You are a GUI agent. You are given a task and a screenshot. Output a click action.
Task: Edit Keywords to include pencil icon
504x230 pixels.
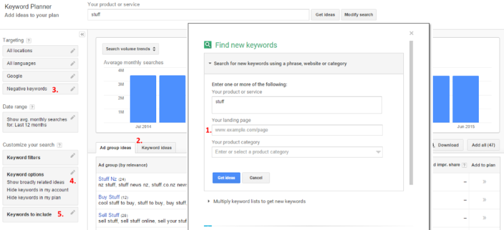pyautogui.click(x=73, y=212)
